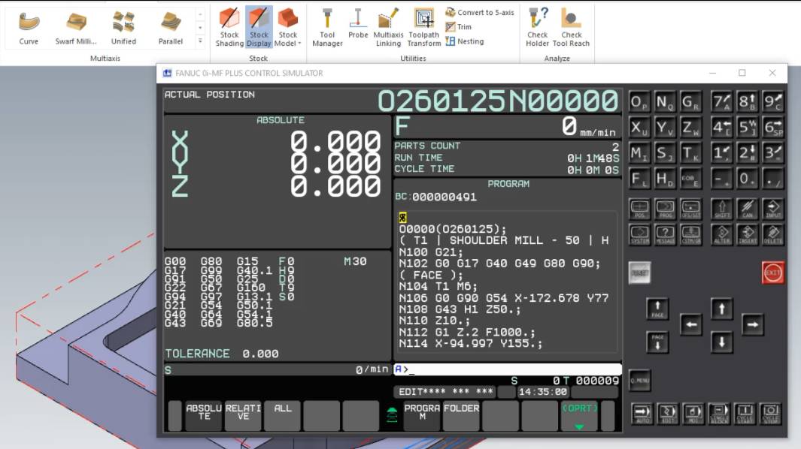Click the decimal point key
This screenshot has width=801, height=449.
pyautogui.click(x=773, y=179)
